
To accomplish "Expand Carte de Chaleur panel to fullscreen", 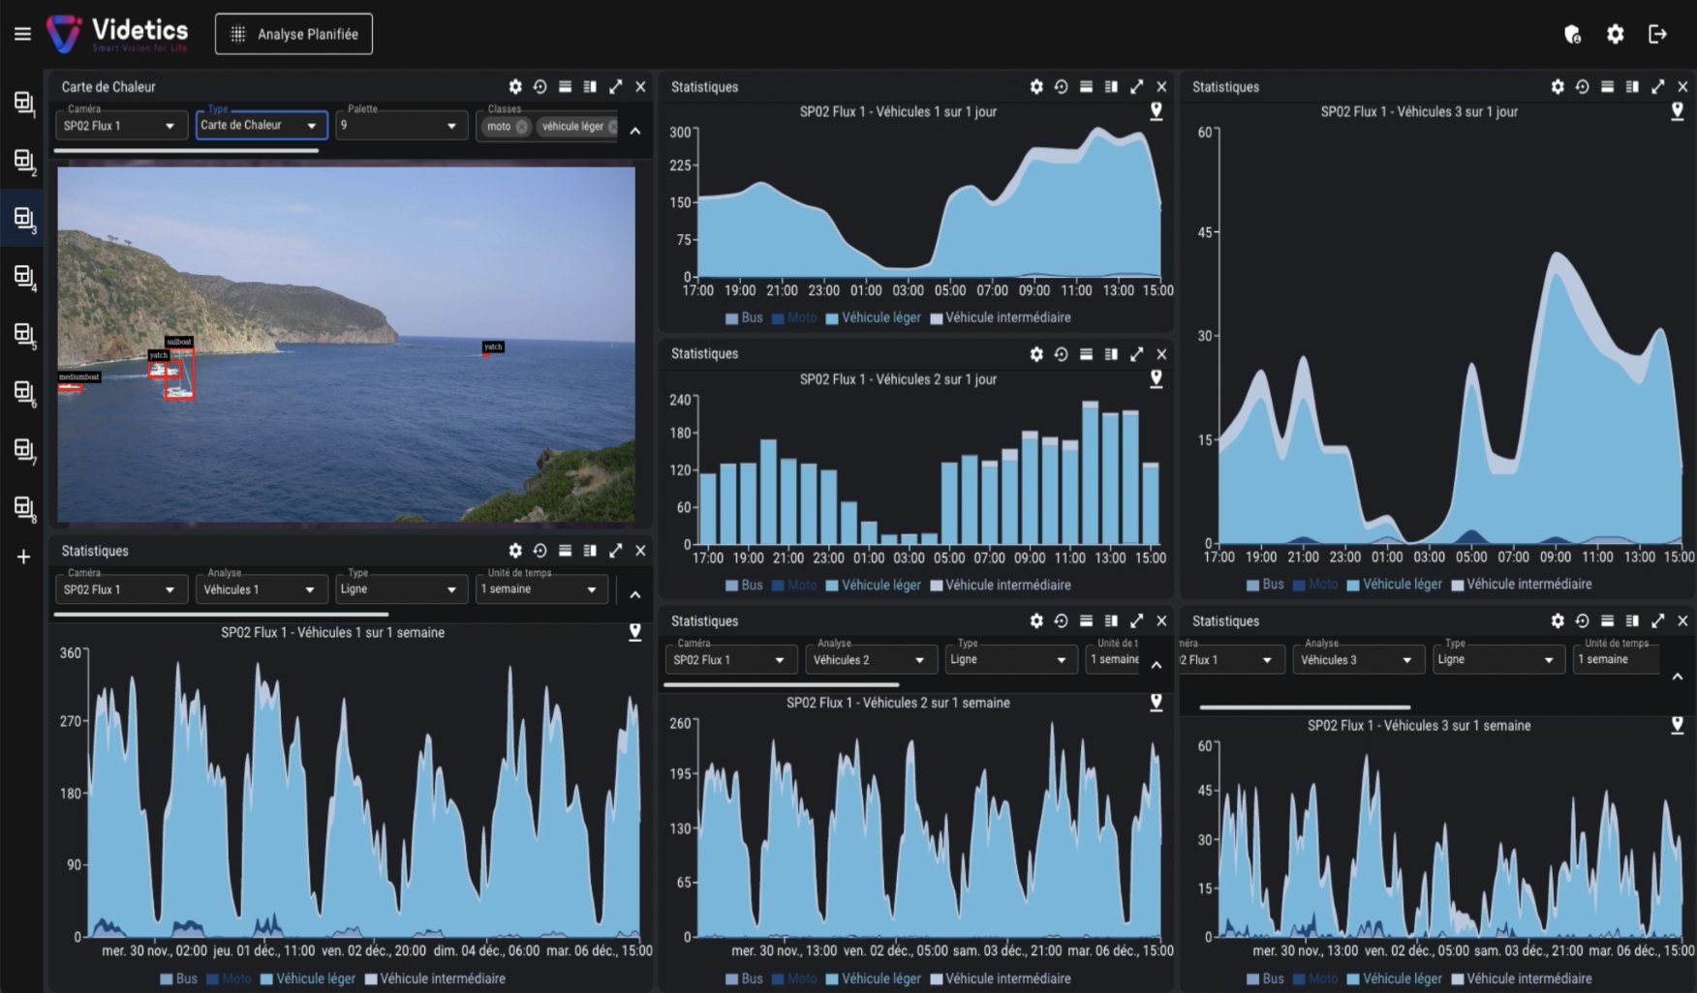I will (x=615, y=87).
